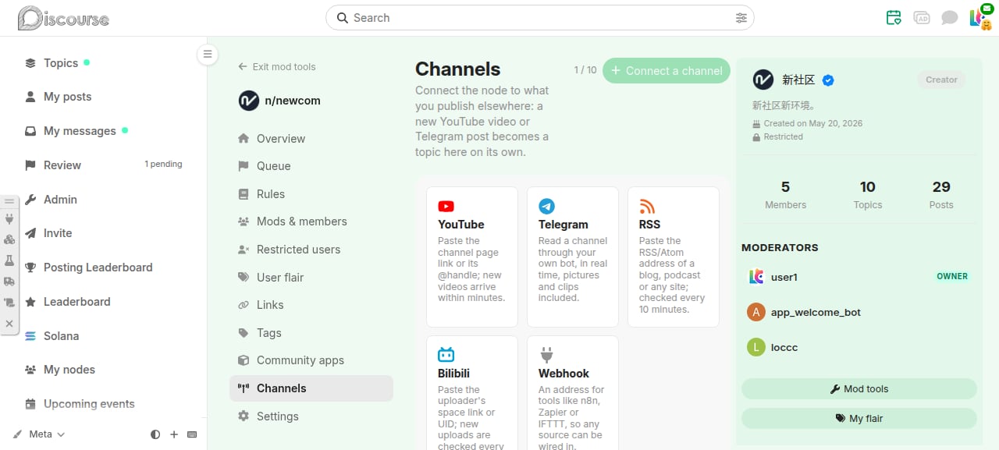This screenshot has height=450, width=999.
Task: Open the user avatar menu
Action: 979,17
